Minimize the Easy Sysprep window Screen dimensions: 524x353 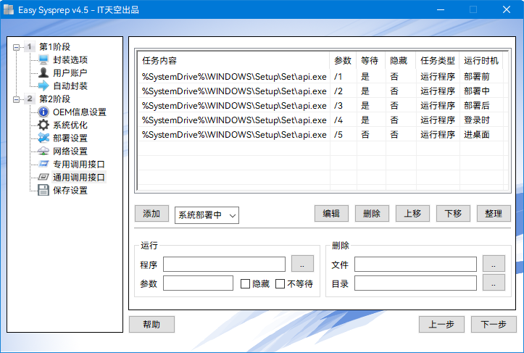(x=441, y=9)
